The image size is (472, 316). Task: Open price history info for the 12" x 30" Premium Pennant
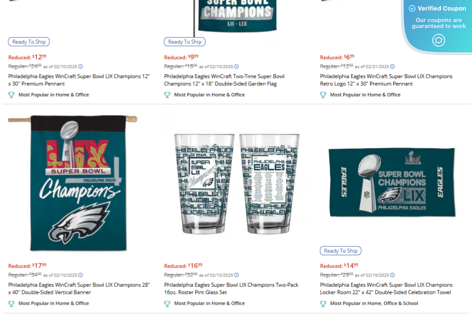point(80,66)
